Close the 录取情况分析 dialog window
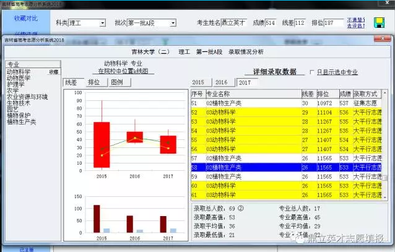The width and height of the screenshot is (395, 252). 383,38
